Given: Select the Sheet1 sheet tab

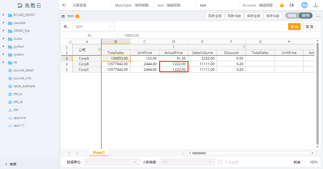Looking at the screenshot, I should pos(99,153).
